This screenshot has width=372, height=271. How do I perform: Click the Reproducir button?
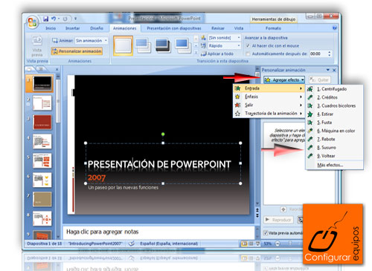(278, 220)
